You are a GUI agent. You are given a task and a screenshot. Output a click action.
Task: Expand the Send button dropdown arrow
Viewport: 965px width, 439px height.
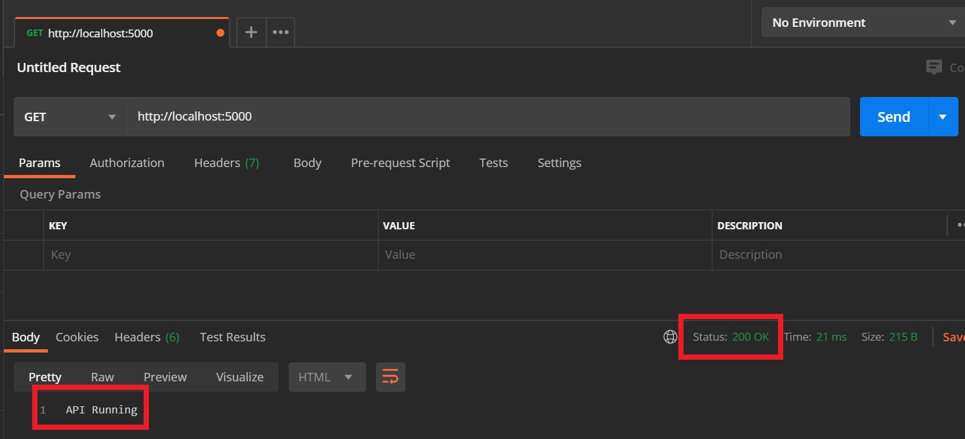point(943,117)
